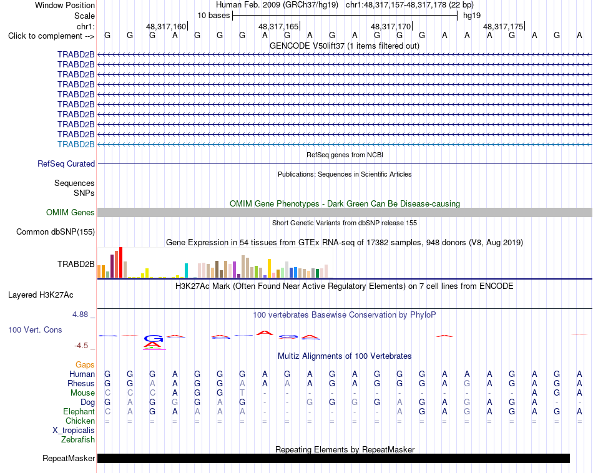
Task: Click the orange Gaps label
Action: tap(85, 365)
